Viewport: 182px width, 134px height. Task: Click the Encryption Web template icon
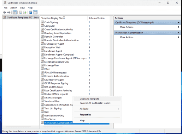click(42, 47)
